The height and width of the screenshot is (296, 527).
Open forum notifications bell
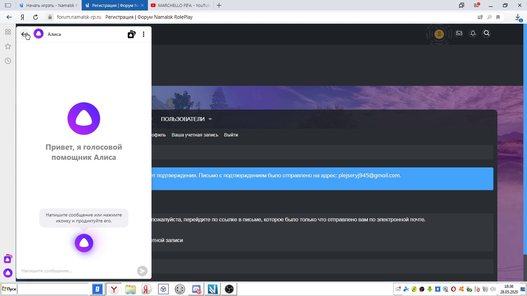click(x=473, y=33)
